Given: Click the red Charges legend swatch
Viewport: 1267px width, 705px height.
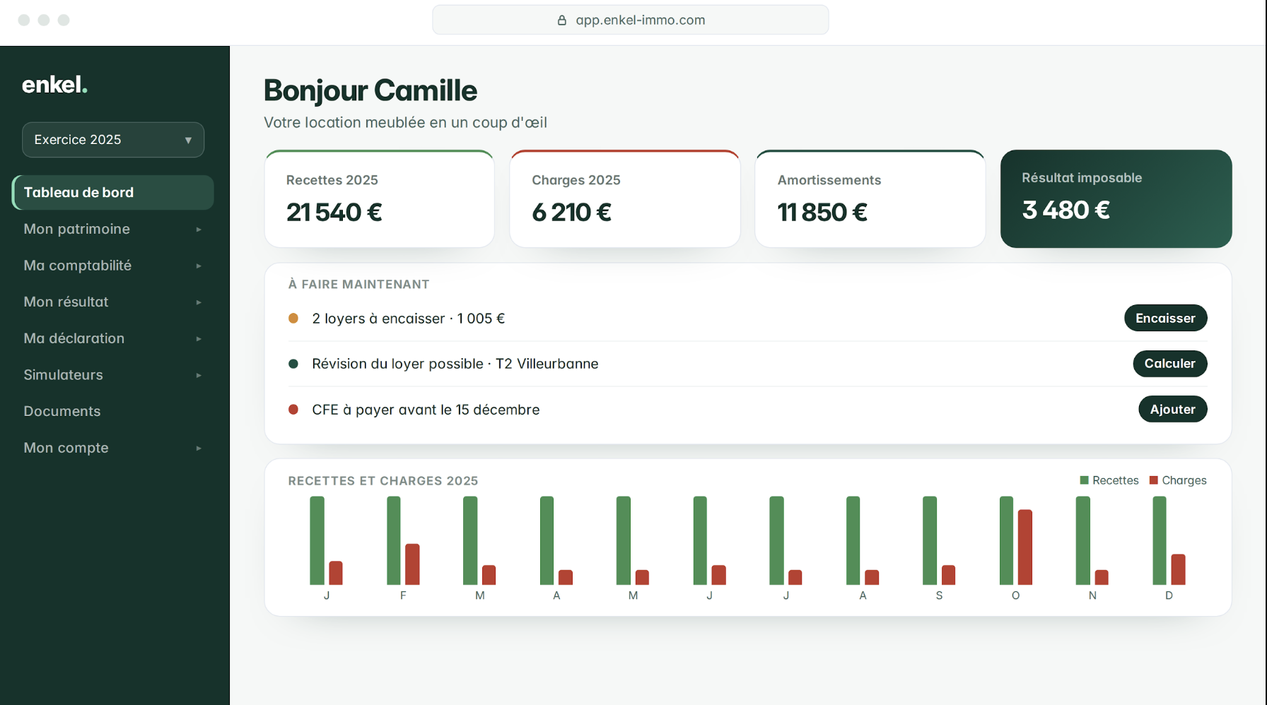Looking at the screenshot, I should [x=1154, y=480].
